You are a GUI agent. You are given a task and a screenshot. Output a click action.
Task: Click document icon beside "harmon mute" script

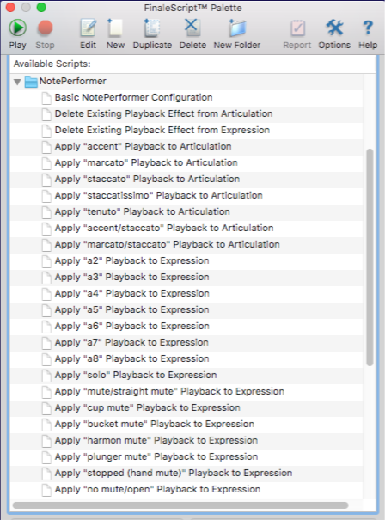[46, 441]
